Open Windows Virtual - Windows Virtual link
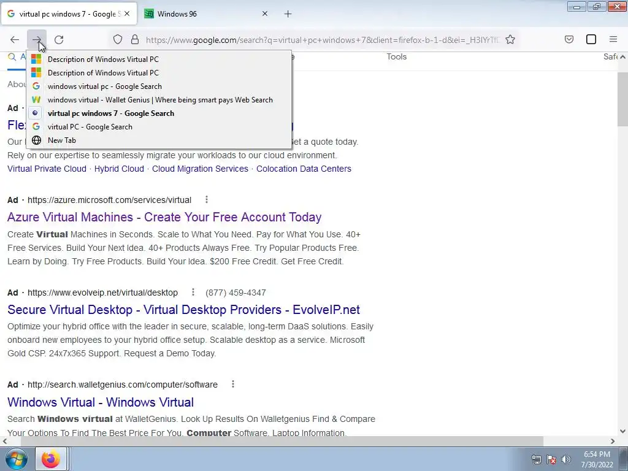The image size is (628, 471). click(x=101, y=402)
